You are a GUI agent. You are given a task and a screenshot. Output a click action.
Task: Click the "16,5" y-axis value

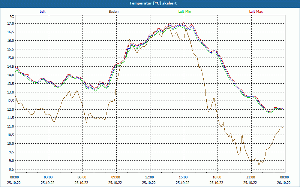click(10, 32)
